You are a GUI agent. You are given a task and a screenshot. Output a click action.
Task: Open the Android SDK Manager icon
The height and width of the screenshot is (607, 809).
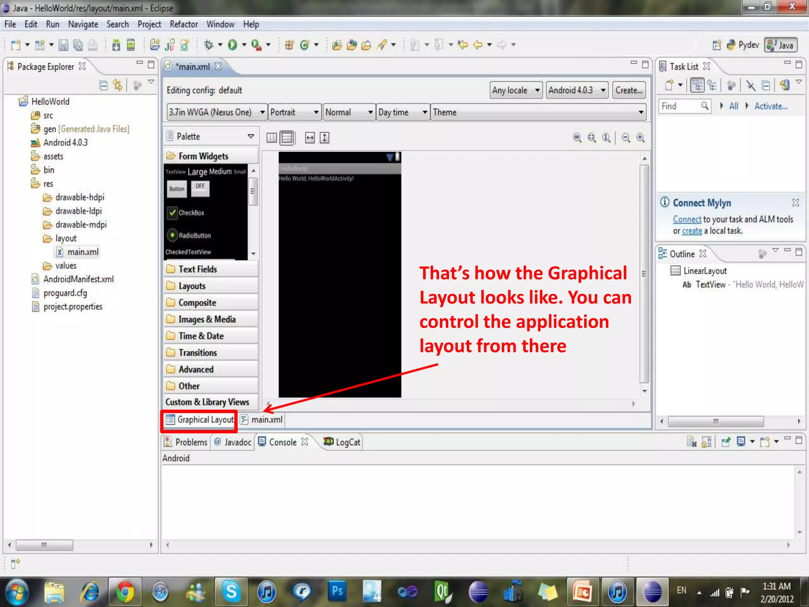click(116, 45)
